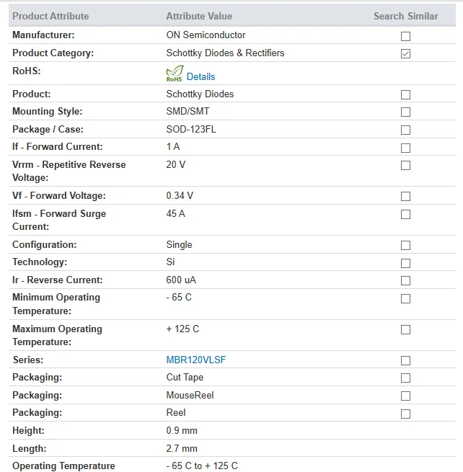This screenshot has width=463, height=472.
Task: Click the Schottky Diodes & Rectifiers value
Action: click(x=225, y=53)
